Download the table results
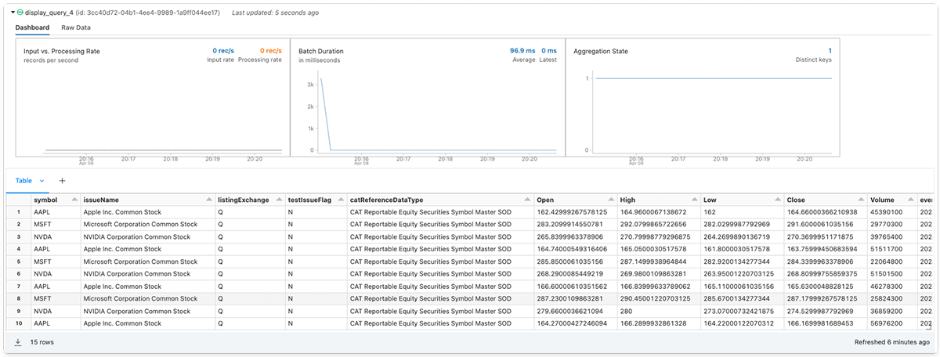 click(x=18, y=342)
